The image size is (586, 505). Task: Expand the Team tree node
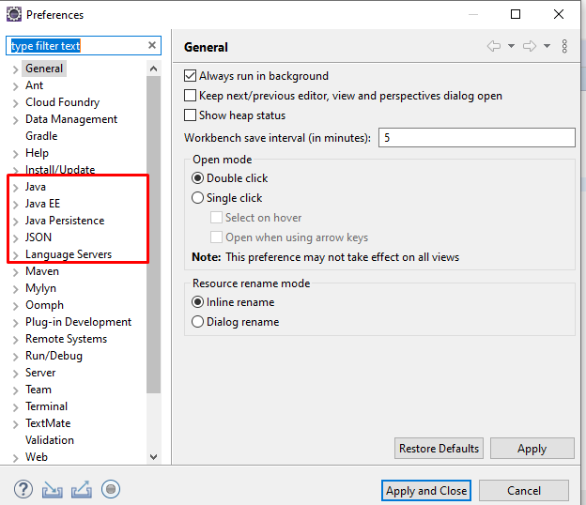(15, 390)
